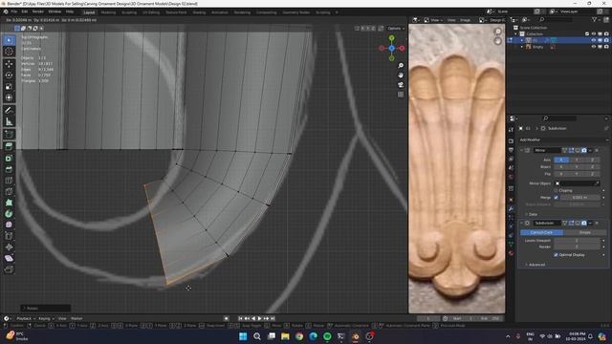Expand the Advanced section in Subdivision

pyautogui.click(x=536, y=265)
